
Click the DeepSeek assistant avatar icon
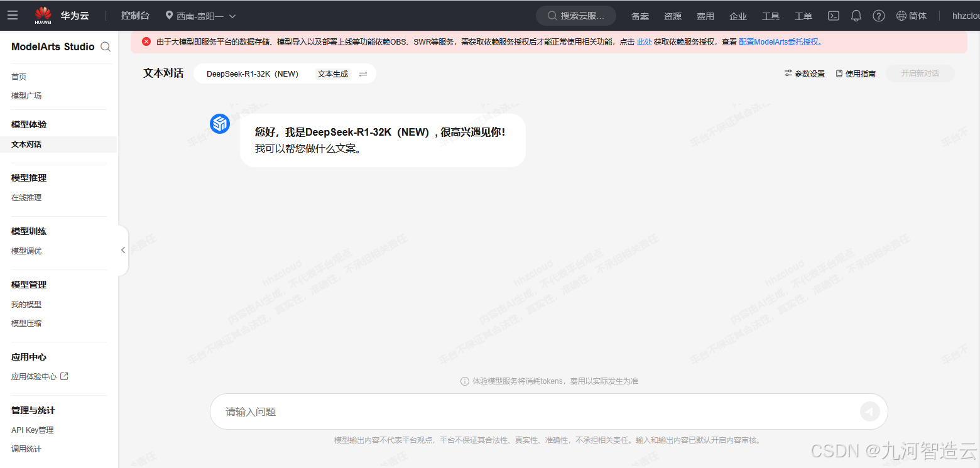click(x=220, y=124)
